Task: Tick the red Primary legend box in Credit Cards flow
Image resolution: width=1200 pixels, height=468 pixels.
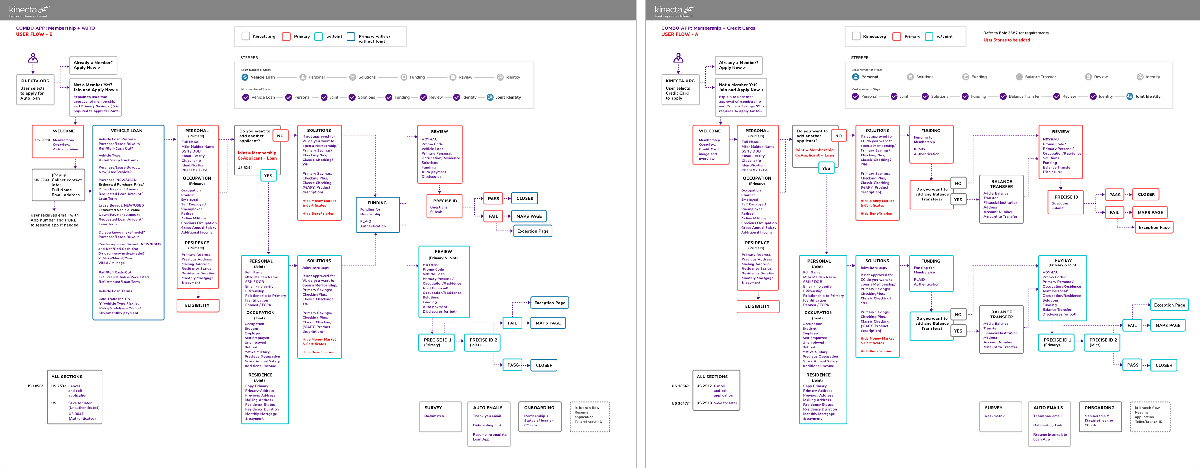Action: [x=897, y=36]
